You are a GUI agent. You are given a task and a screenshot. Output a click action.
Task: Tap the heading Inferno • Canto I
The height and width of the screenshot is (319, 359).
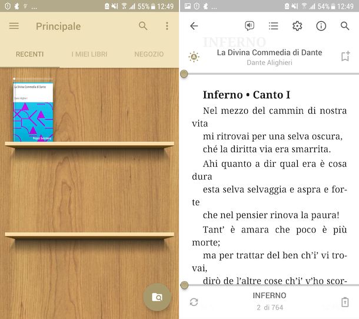click(x=247, y=95)
